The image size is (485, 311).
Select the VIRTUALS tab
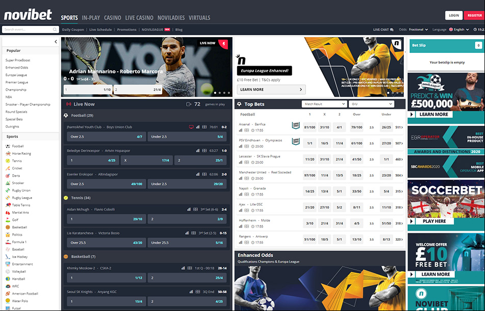tap(199, 18)
